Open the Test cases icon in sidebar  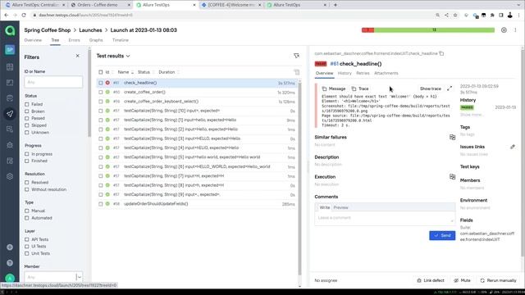(x=10, y=82)
